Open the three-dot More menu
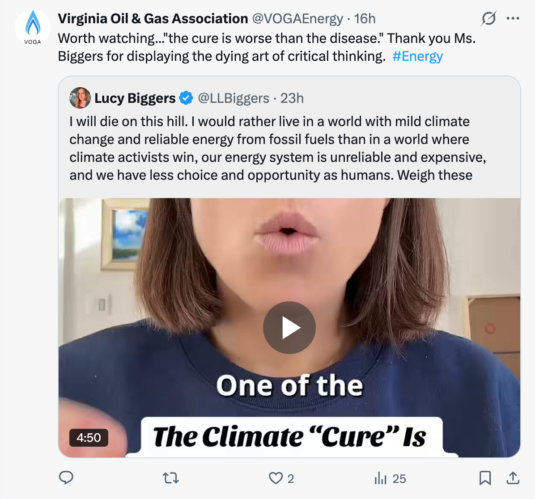This screenshot has height=499, width=535. click(x=513, y=19)
